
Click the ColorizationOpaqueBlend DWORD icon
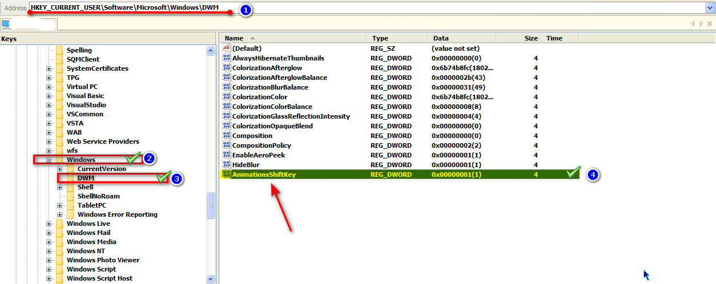point(226,126)
